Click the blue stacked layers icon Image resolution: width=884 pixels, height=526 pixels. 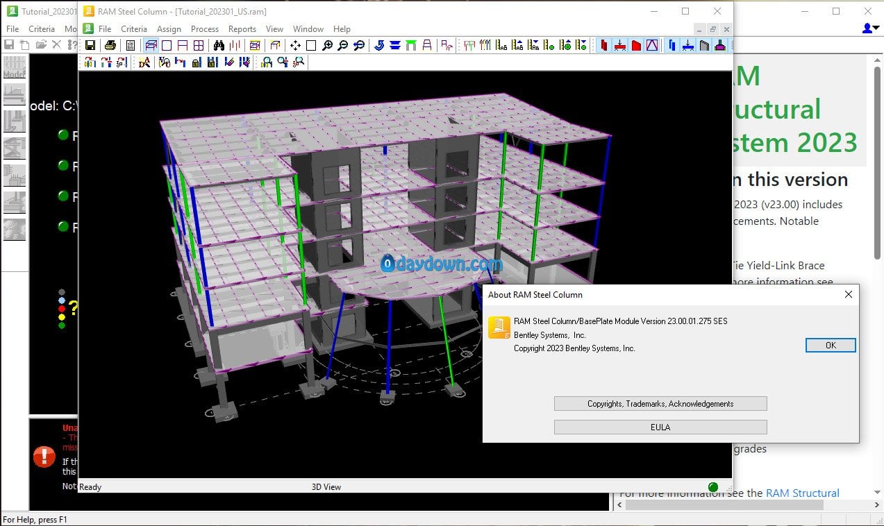click(x=395, y=45)
